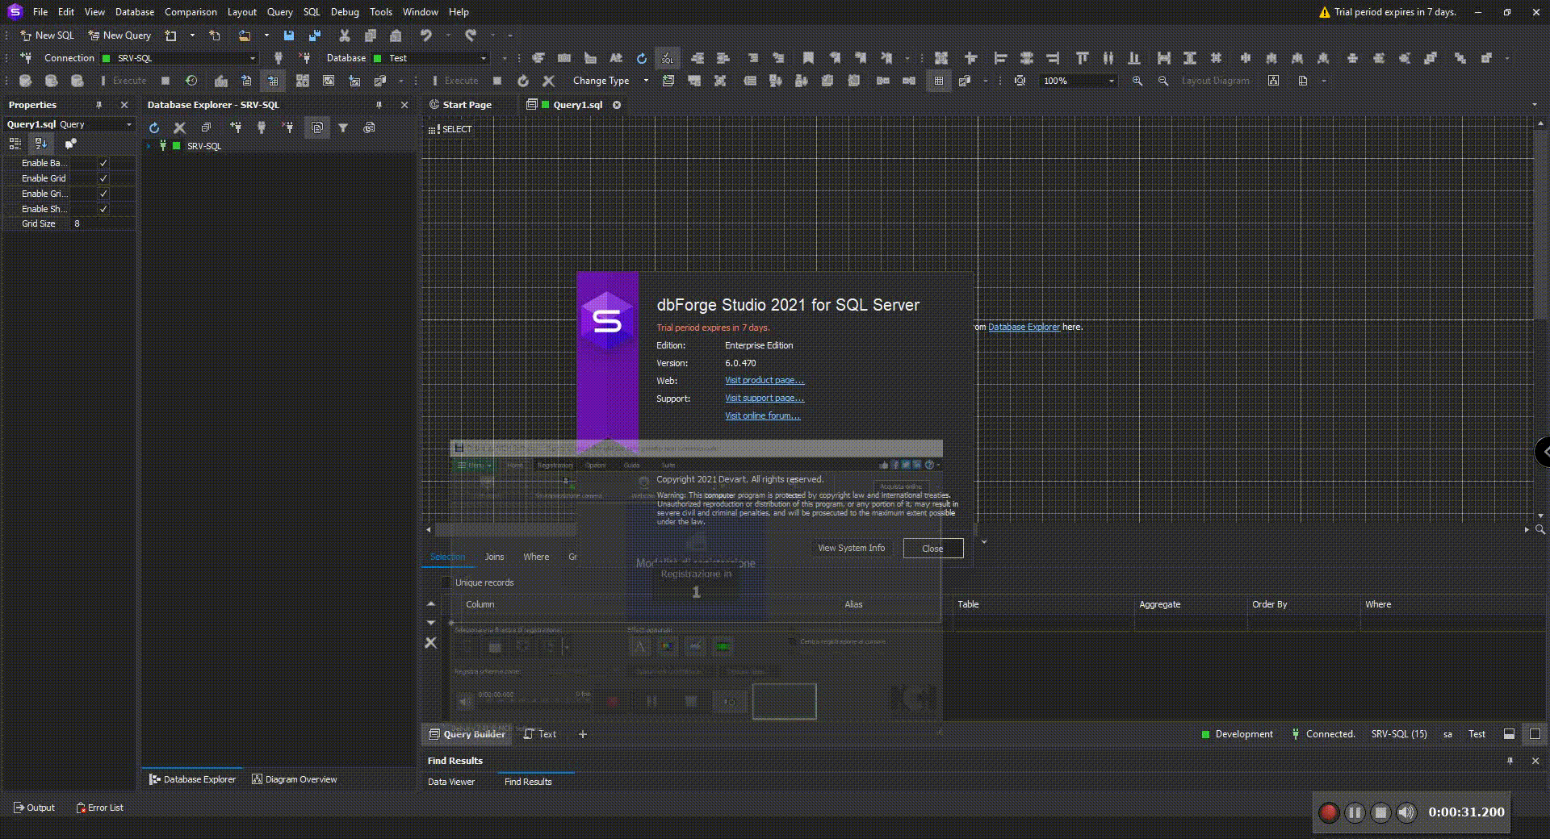Open the Debug menu

click(345, 12)
